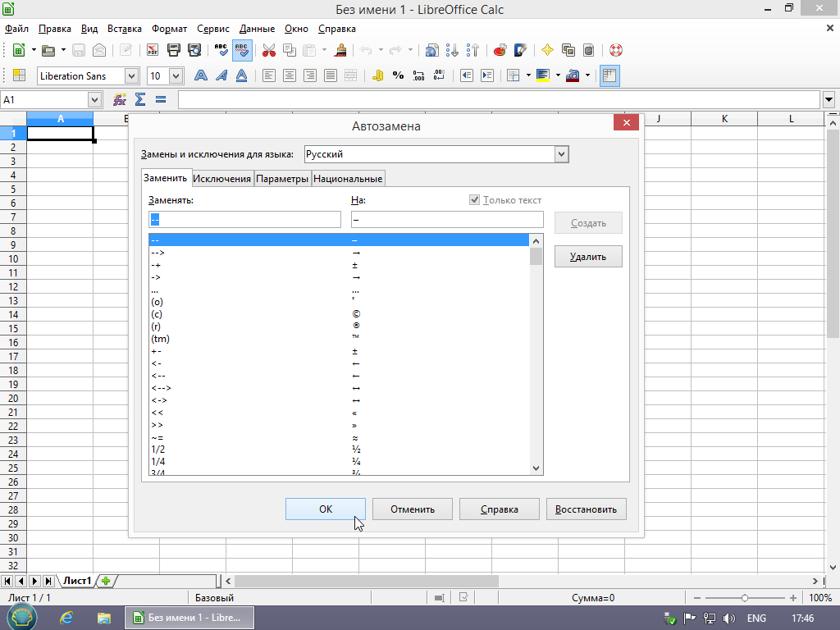Screen dimensions: 840x630
Task: Click the Print icon
Action: pyautogui.click(x=174, y=50)
